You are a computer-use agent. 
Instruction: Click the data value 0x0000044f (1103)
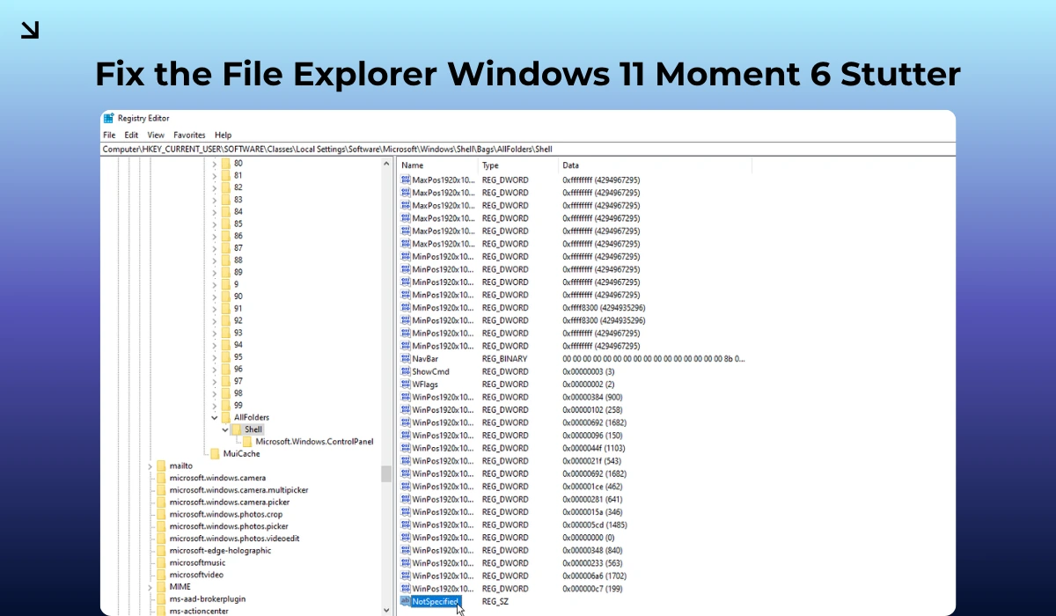(x=594, y=448)
